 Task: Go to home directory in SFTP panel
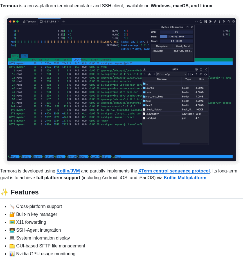(149, 74)
